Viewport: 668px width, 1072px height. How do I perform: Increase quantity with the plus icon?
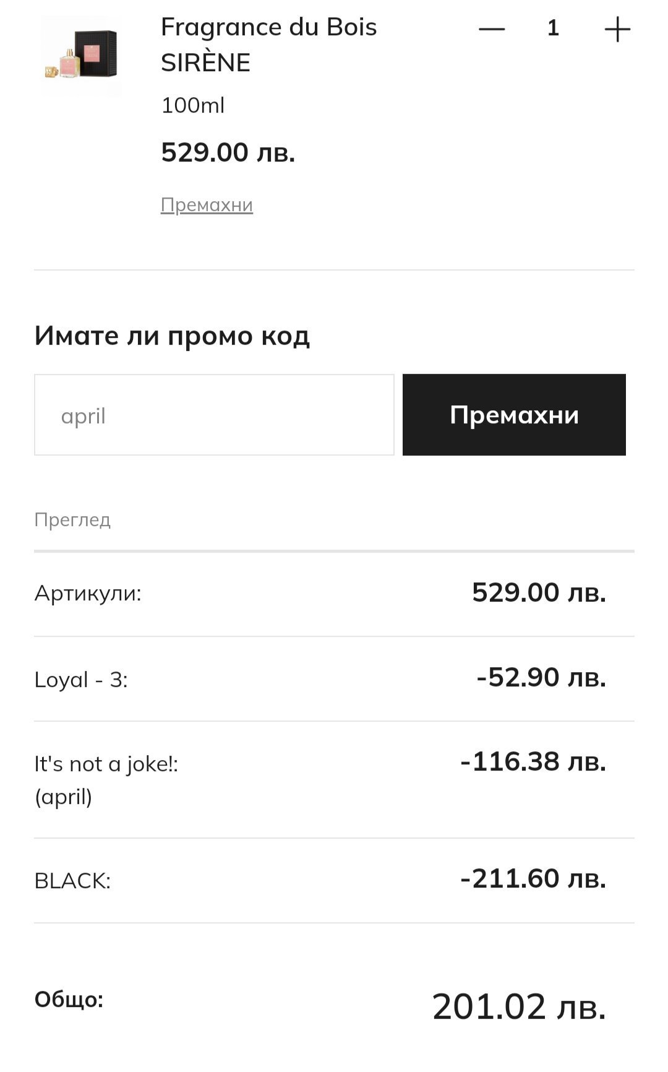point(617,29)
